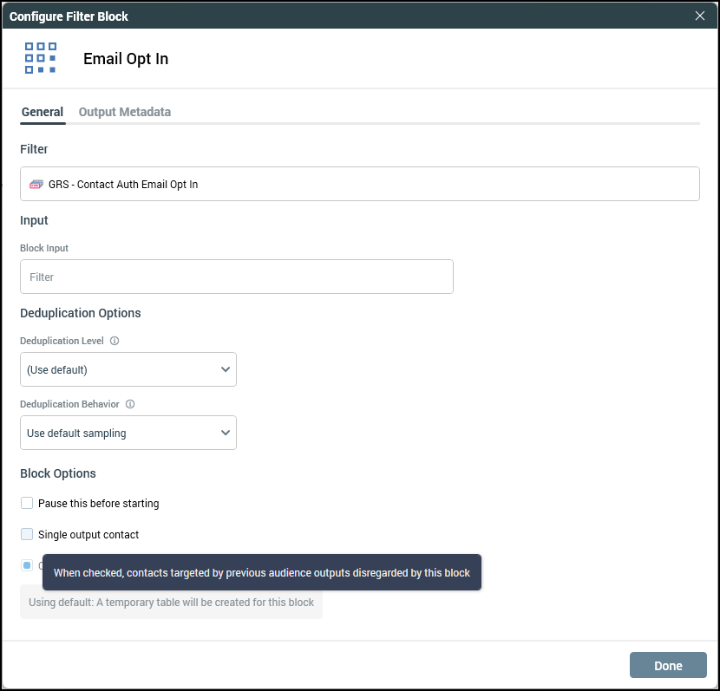Click the filter block grid icon

[41, 58]
